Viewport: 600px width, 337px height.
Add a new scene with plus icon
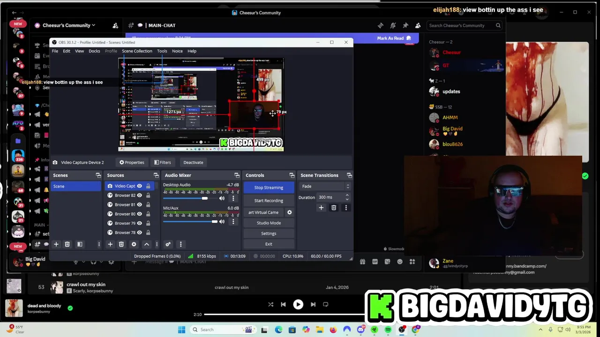56,244
